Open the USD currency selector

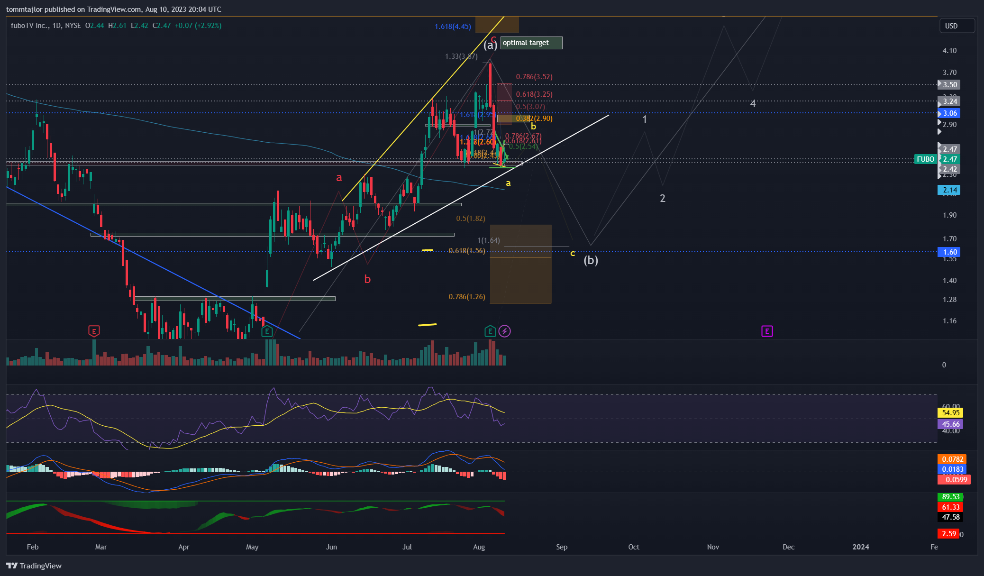tap(957, 26)
